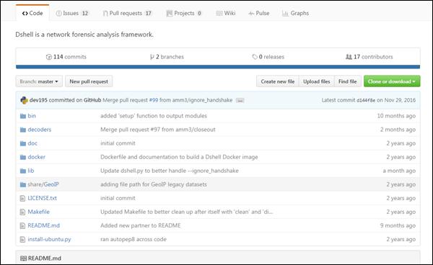Viewport: 433px width, 265px height.
Task: Click the blue language bar
Action: [218, 67]
